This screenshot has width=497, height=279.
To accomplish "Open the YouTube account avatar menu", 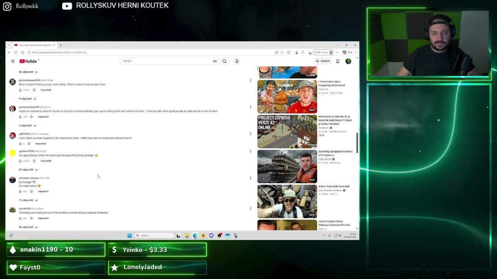I will (x=348, y=61).
